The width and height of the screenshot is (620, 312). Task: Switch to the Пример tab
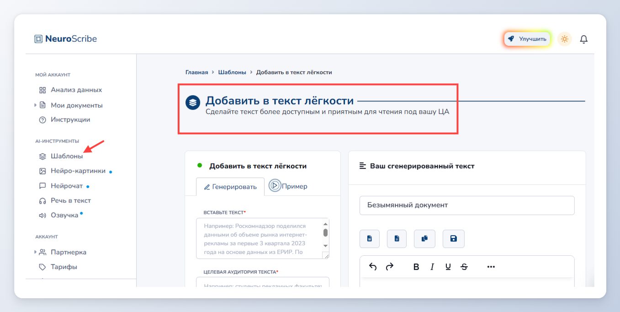point(288,186)
